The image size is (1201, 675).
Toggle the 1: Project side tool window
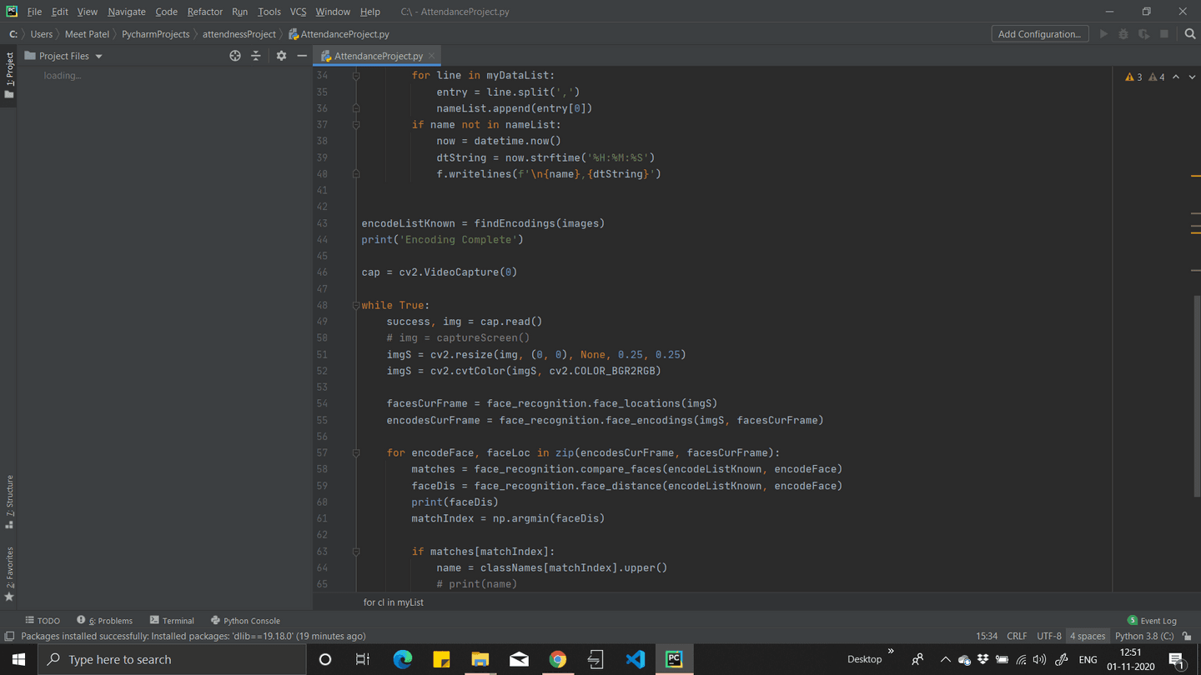point(9,75)
